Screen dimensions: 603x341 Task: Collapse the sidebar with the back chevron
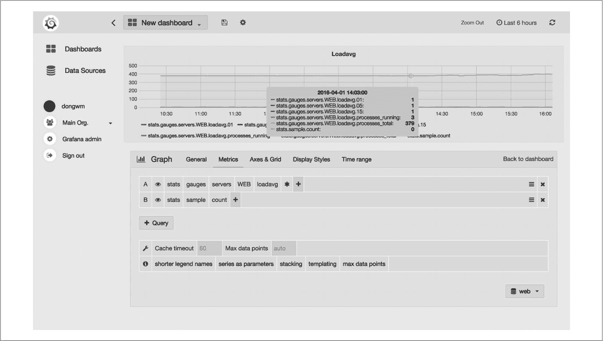(113, 23)
